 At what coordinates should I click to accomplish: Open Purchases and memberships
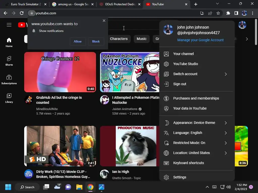click(197, 98)
